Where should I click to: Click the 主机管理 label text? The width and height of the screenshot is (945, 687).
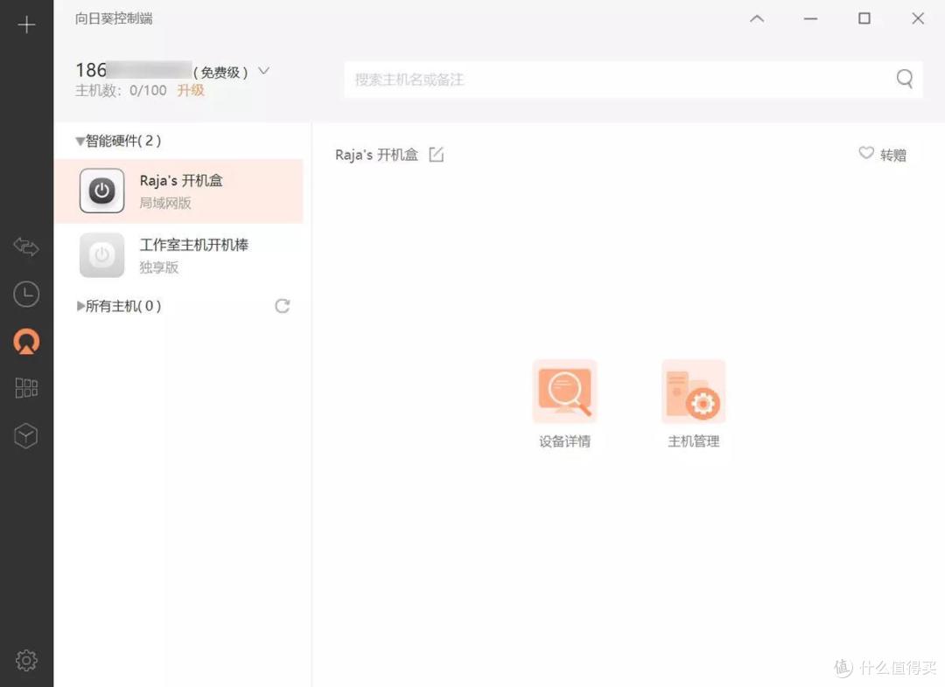tap(694, 441)
